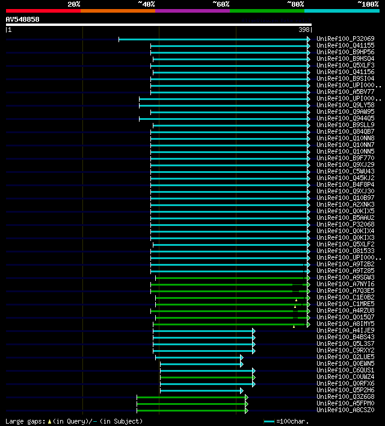Select label UniRef100_A7NYI6
Viewport: 385px width, 426px height.
pos(345,284)
